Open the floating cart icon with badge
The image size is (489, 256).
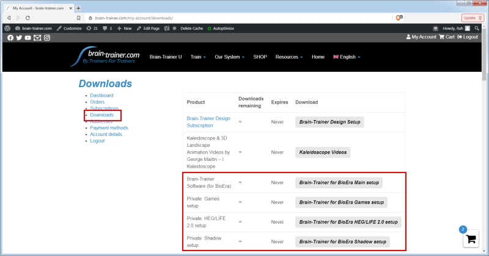coord(471,239)
